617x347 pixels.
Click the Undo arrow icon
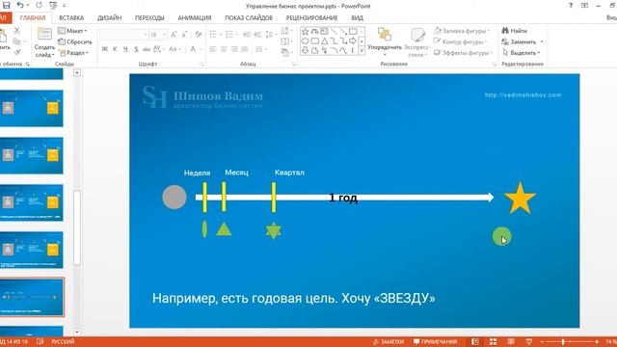(19, 5)
